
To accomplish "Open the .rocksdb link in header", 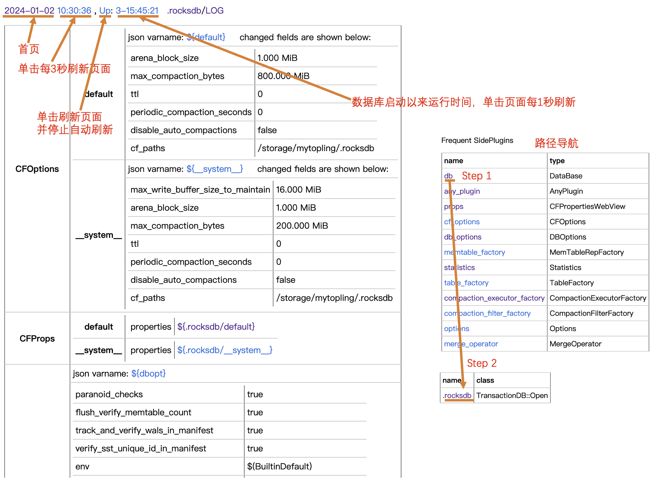I will (x=184, y=11).
